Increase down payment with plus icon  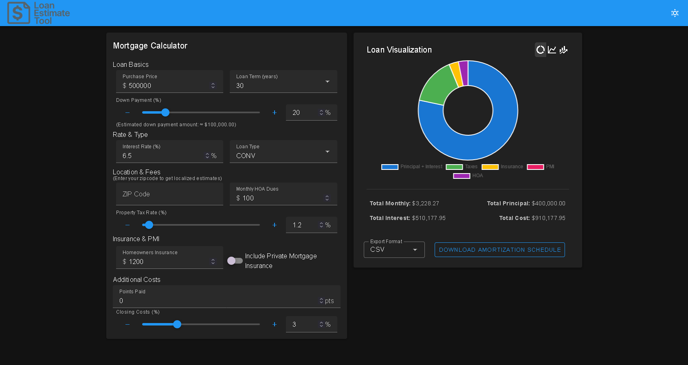275,112
